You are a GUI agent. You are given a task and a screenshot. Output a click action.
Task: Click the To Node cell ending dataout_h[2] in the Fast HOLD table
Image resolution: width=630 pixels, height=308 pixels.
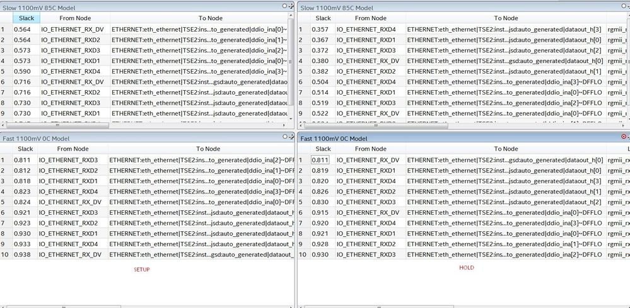click(x=506, y=202)
